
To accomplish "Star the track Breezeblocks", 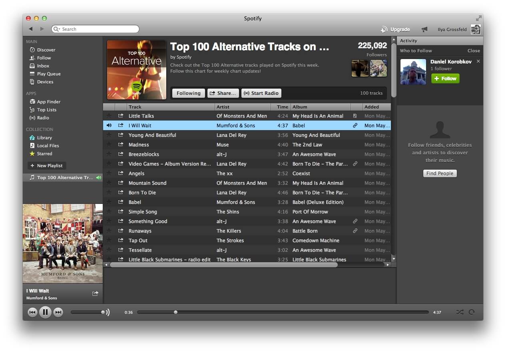I will pyautogui.click(x=109, y=154).
